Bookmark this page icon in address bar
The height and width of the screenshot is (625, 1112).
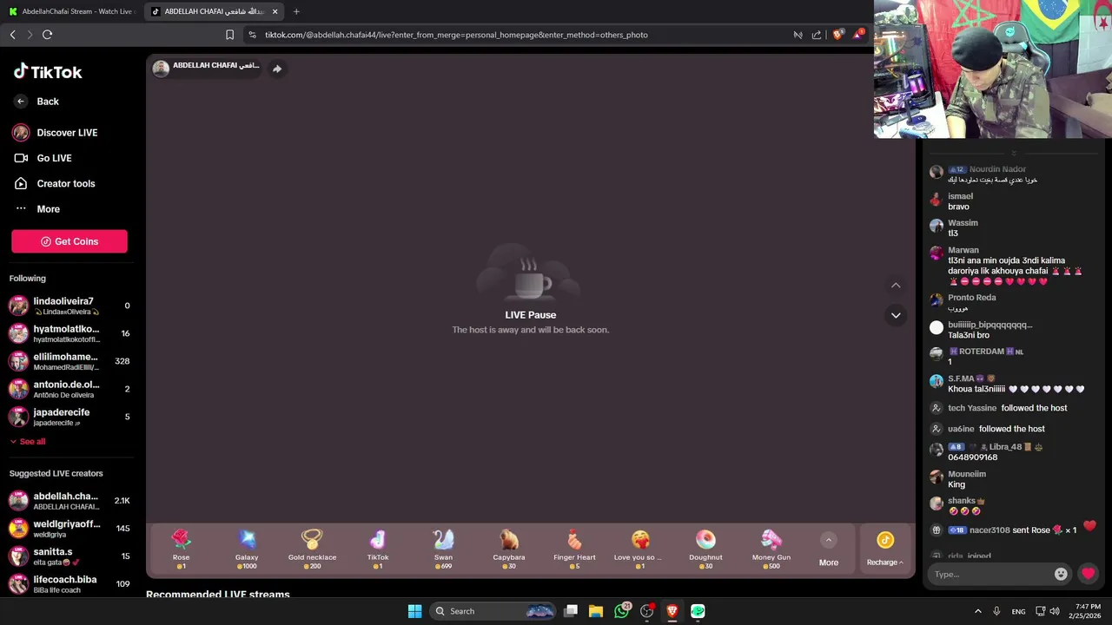click(x=229, y=35)
